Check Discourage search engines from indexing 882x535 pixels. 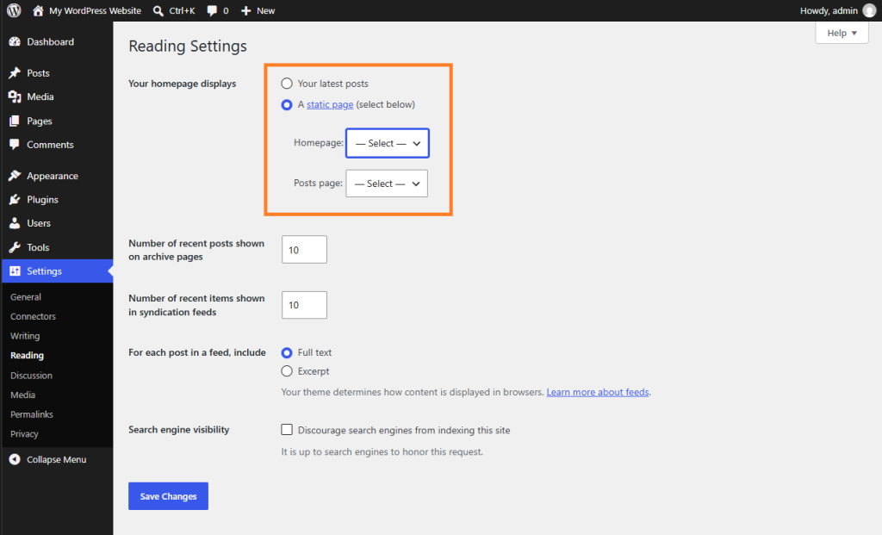(287, 430)
